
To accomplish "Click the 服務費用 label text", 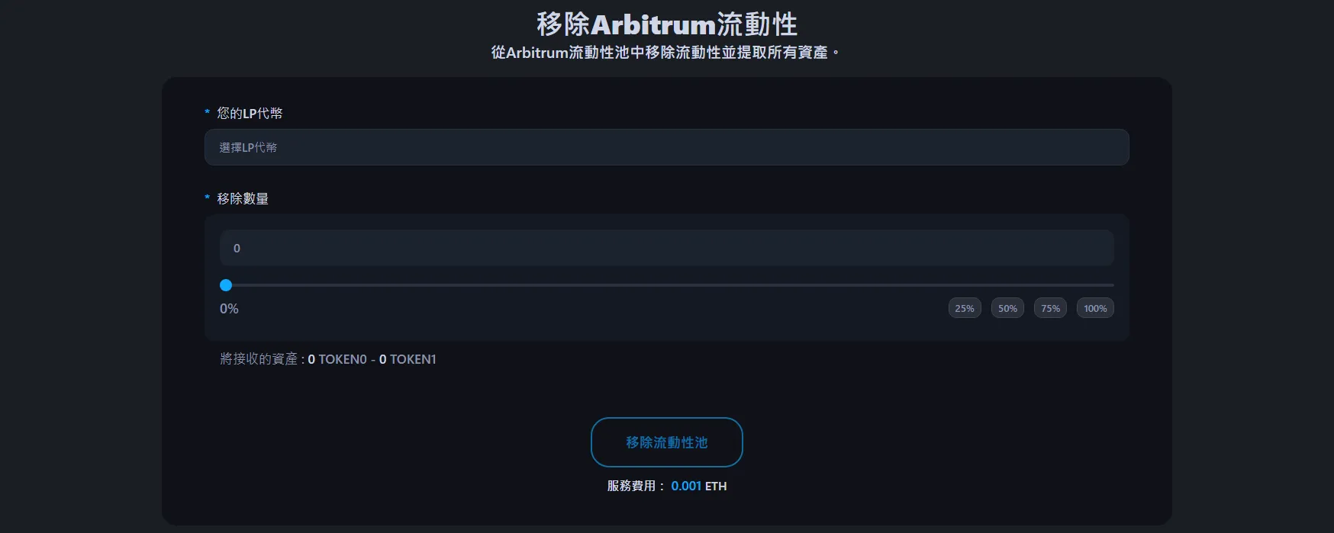I will (x=632, y=486).
